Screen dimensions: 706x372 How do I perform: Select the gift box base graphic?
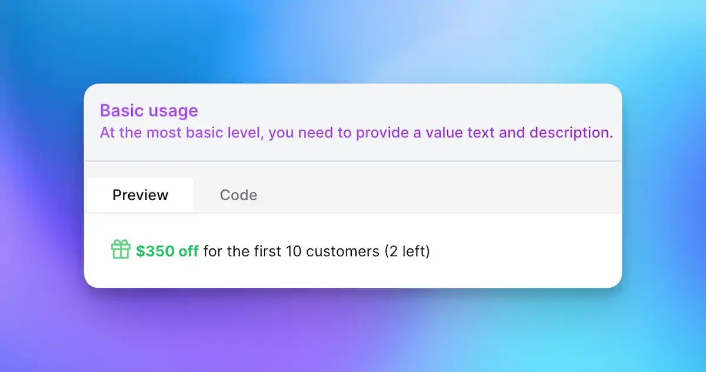point(121,254)
